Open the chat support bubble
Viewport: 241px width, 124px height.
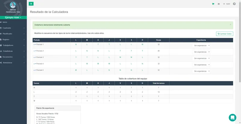tap(232, 118)
